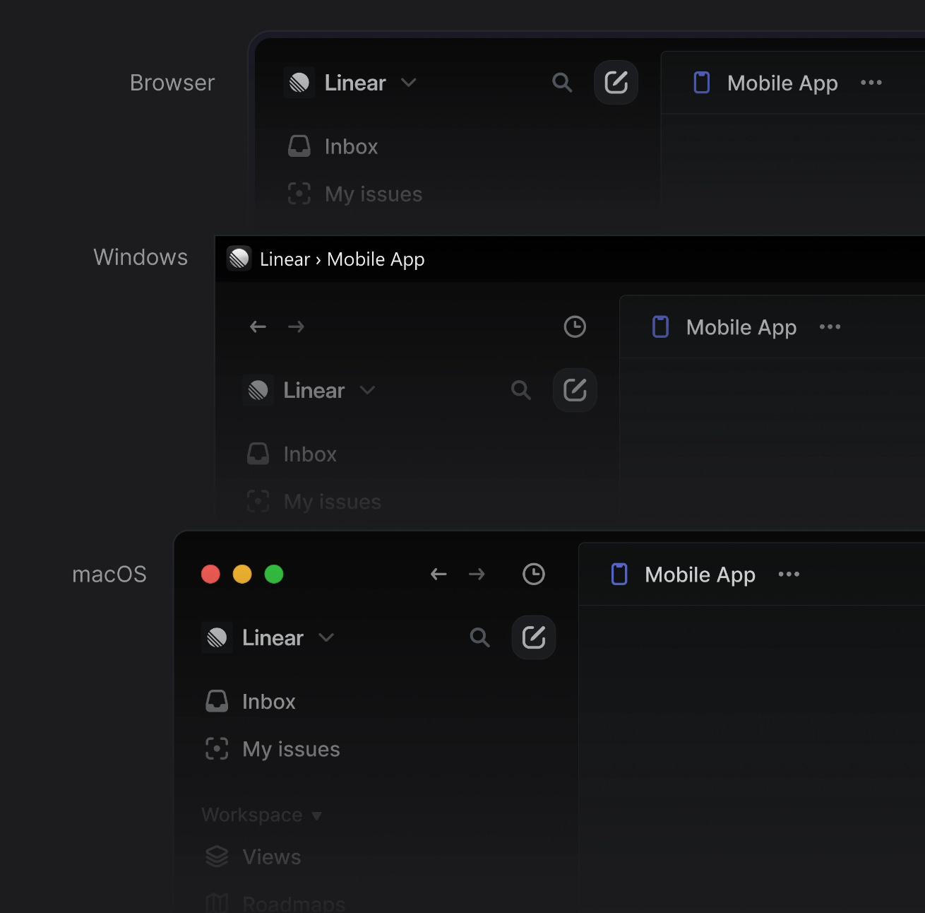Open Mobile App more options in macOS window
925x913 pixels.
point(789,574)
